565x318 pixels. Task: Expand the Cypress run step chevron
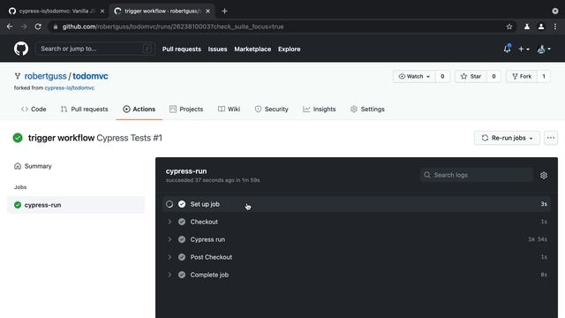169,239
